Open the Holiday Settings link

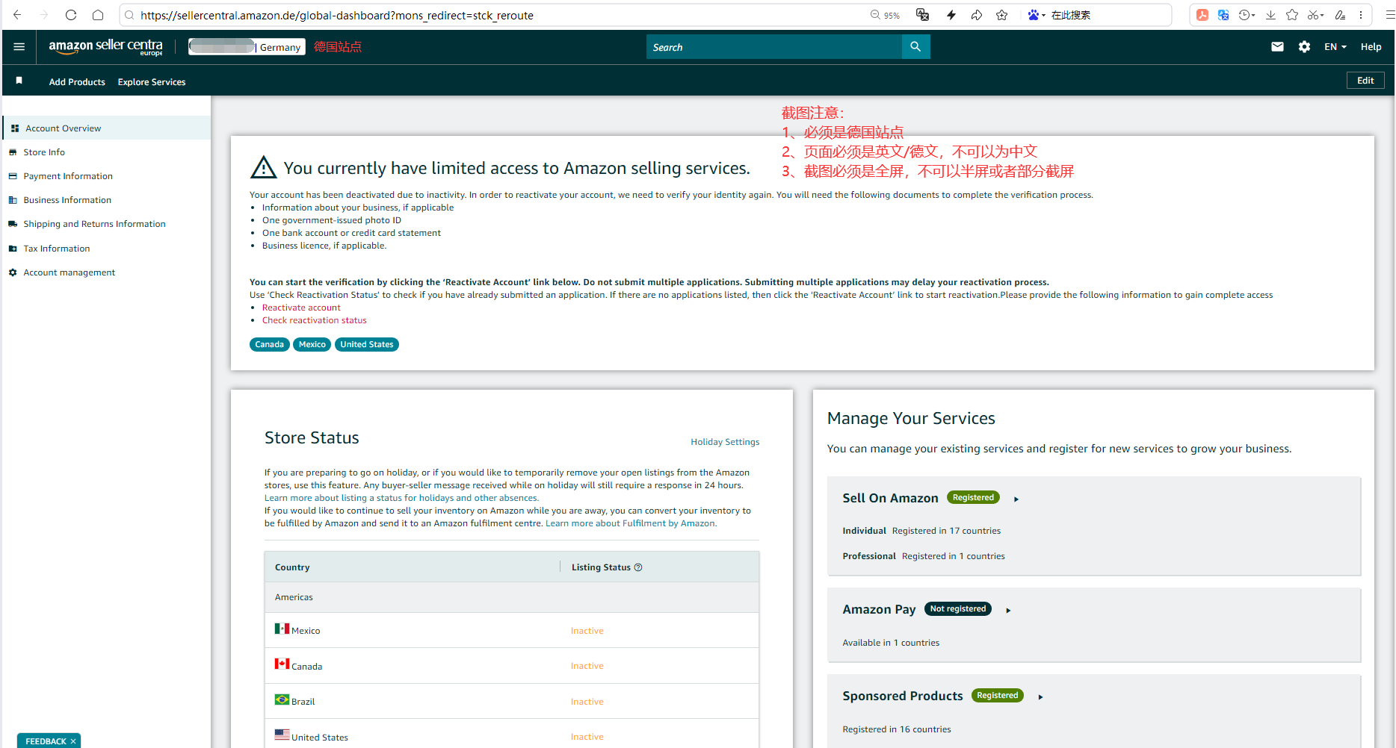725,442
